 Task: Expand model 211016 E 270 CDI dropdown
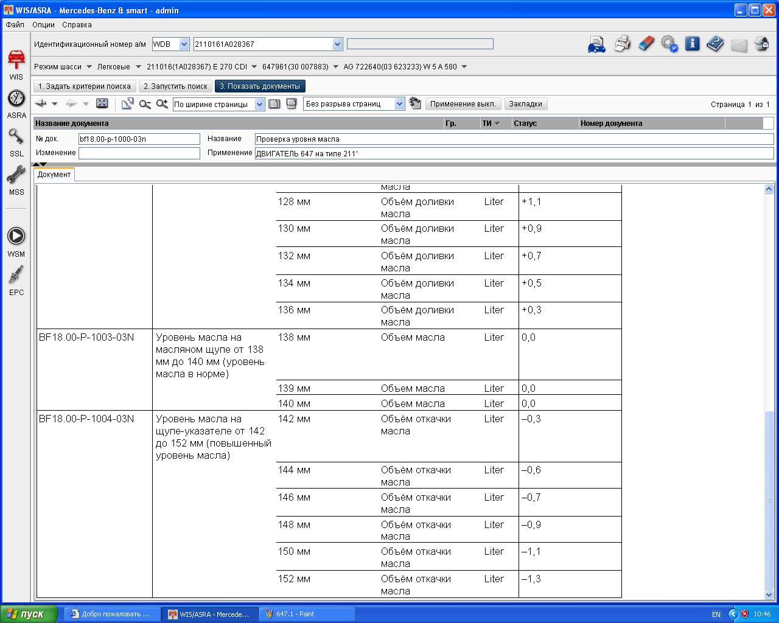254,67
